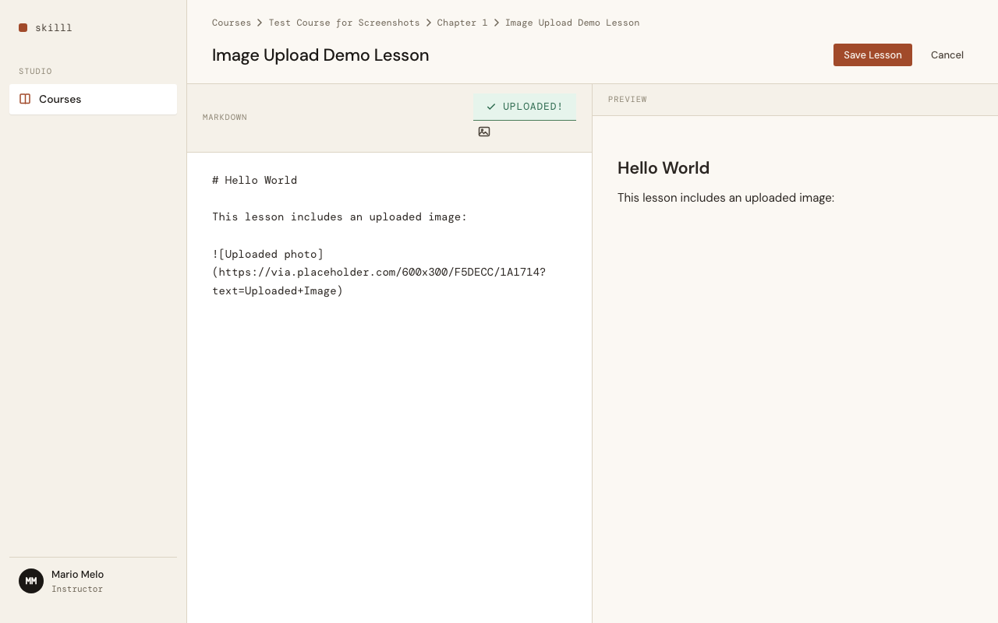Click the MM user avatar
Image resolution: width=998 pixels, height=623 pixels.
pos(31,581)
